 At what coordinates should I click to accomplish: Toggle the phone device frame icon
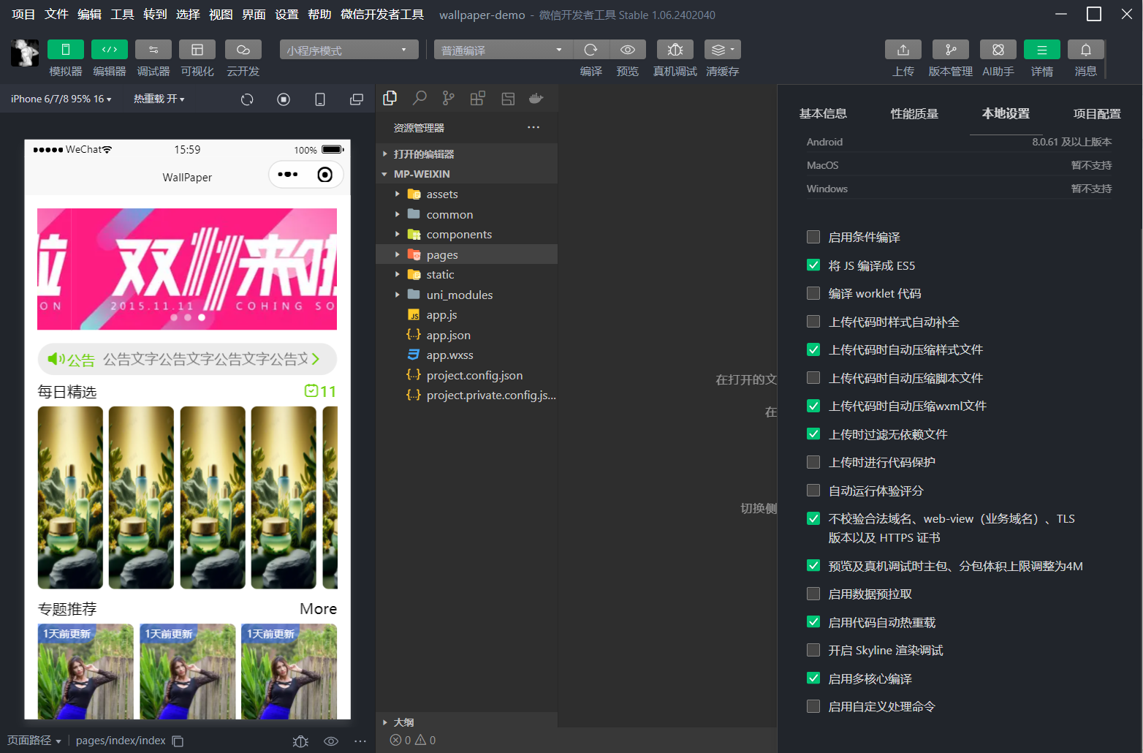tap(320, 99)
